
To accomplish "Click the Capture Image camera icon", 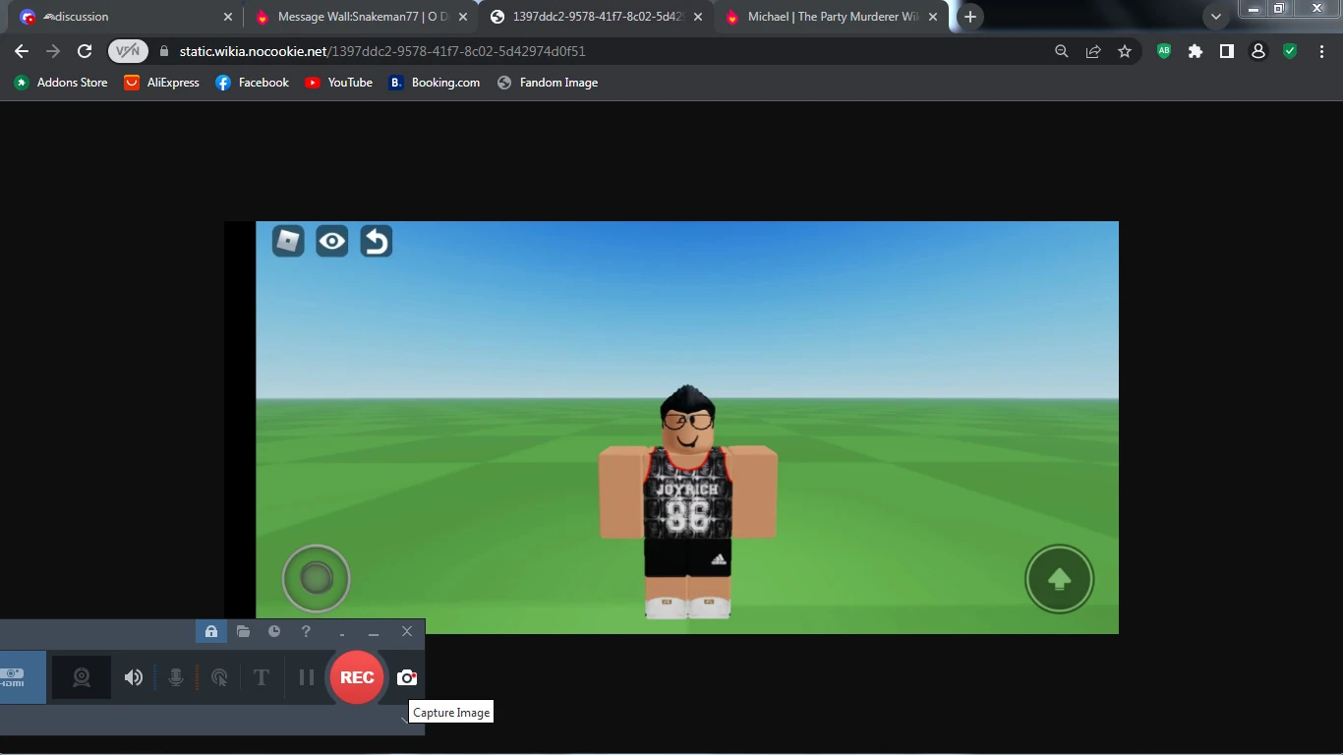I will pyautogui.click(x=407, y=677).
